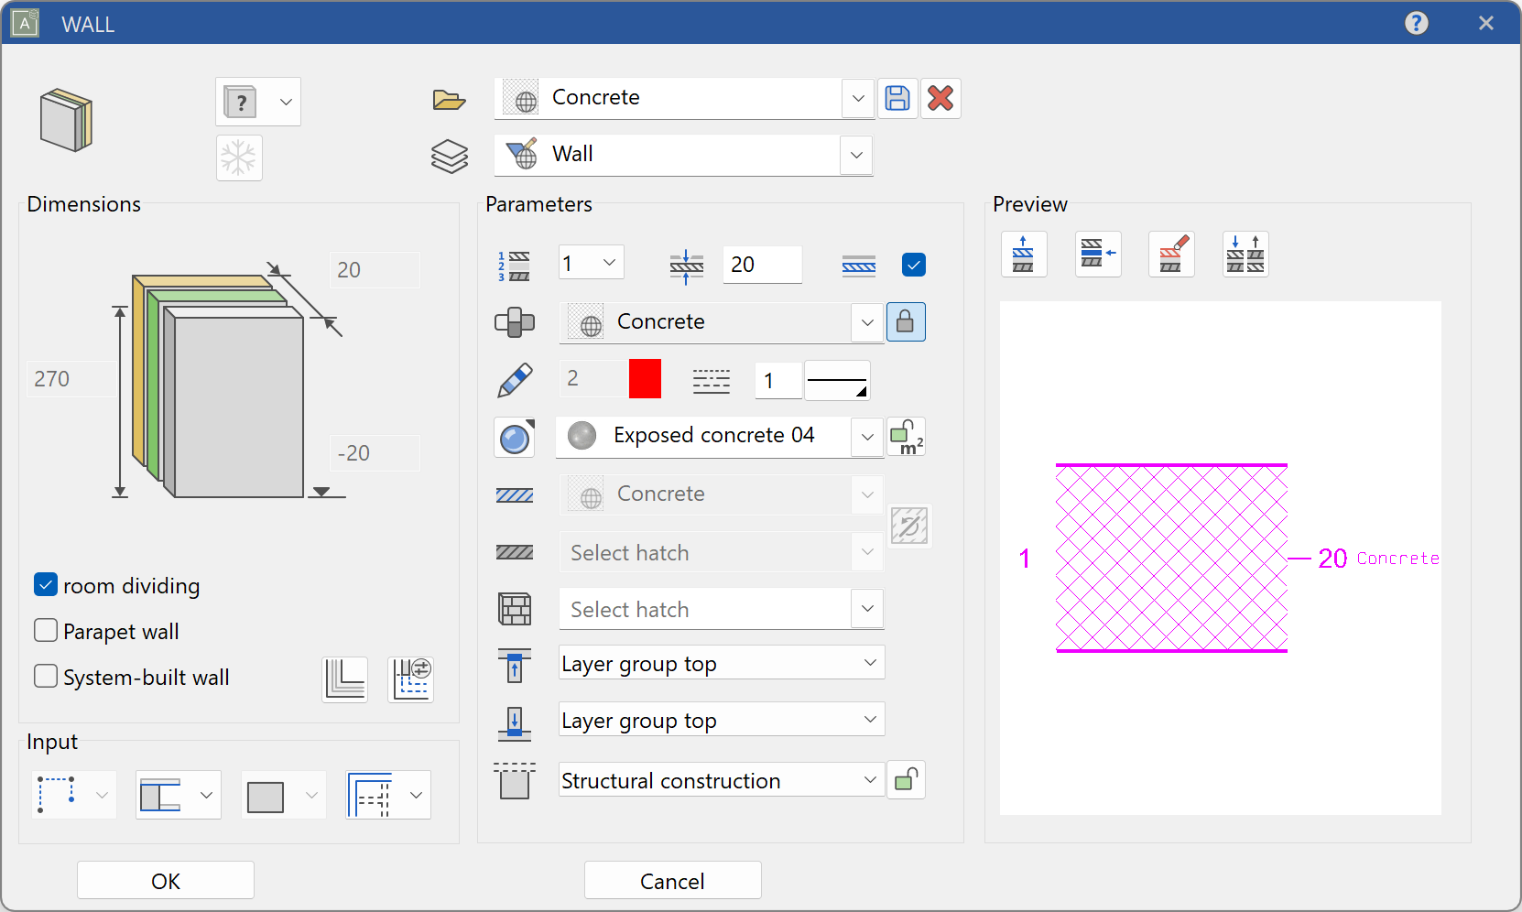Open the number of layers dropdown

[609, 264]
